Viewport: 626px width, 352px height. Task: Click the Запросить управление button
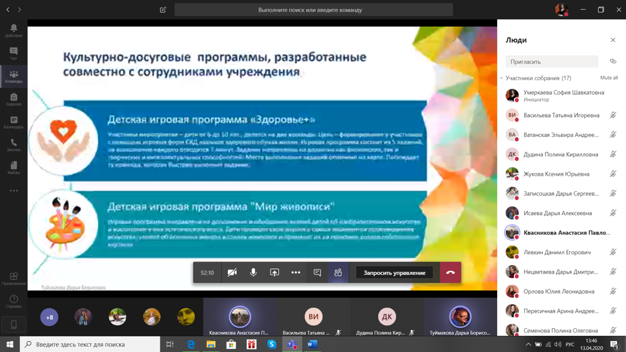point(394,273)
